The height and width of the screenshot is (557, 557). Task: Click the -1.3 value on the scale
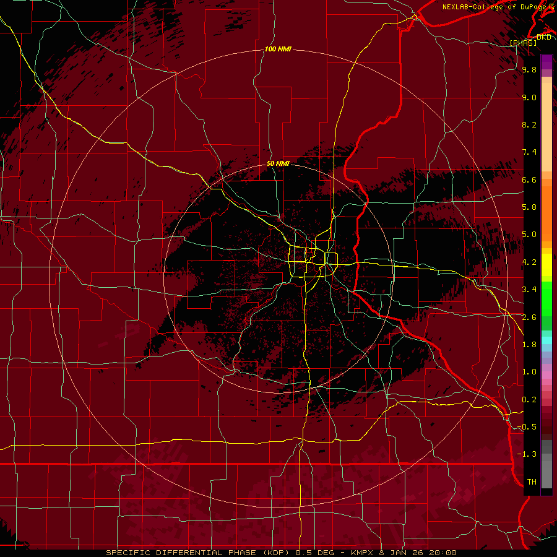[x=527, y=454]
